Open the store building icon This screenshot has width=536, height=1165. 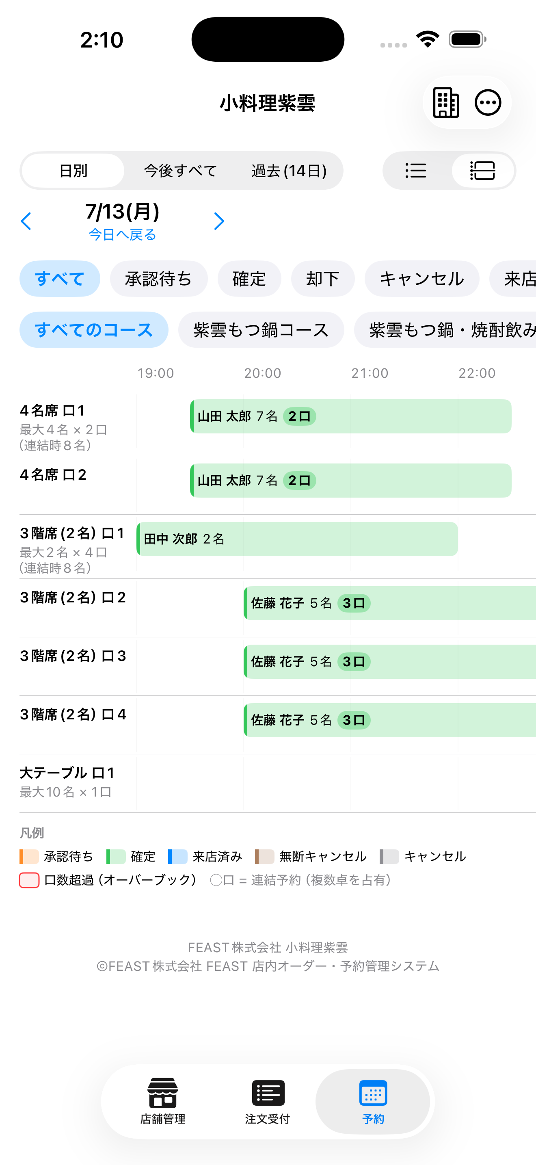click(x=445, y=103)
